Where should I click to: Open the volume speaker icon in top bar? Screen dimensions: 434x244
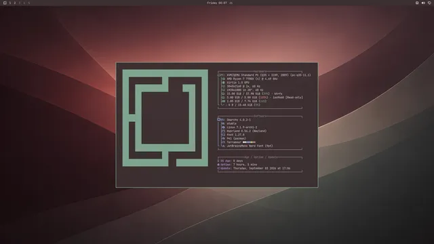[423, 3]
